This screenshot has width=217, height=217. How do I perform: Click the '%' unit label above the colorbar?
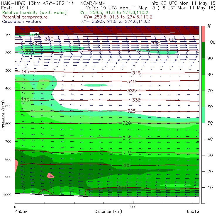tap(209, 26)
